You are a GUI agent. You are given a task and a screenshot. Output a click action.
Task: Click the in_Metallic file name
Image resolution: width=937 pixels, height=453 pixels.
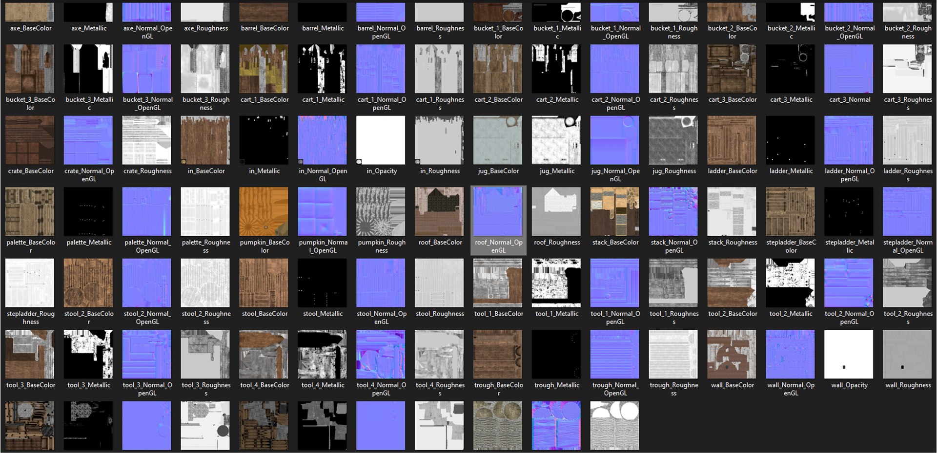[265, 171]
